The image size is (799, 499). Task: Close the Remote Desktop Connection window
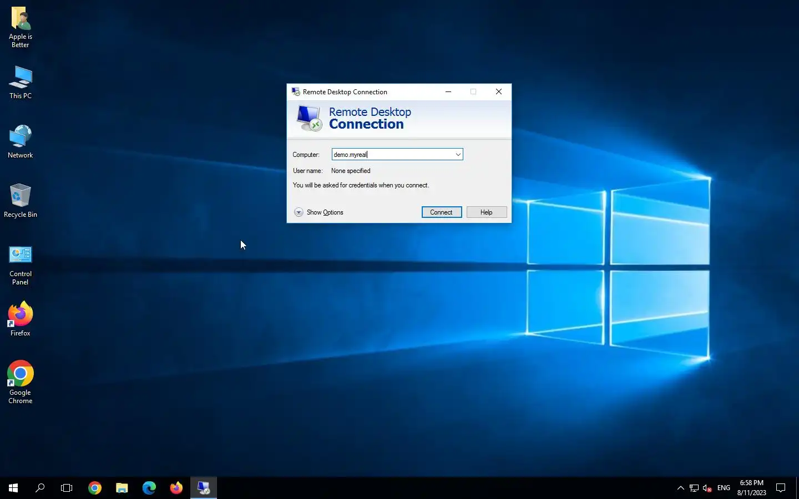click(499, 91)
